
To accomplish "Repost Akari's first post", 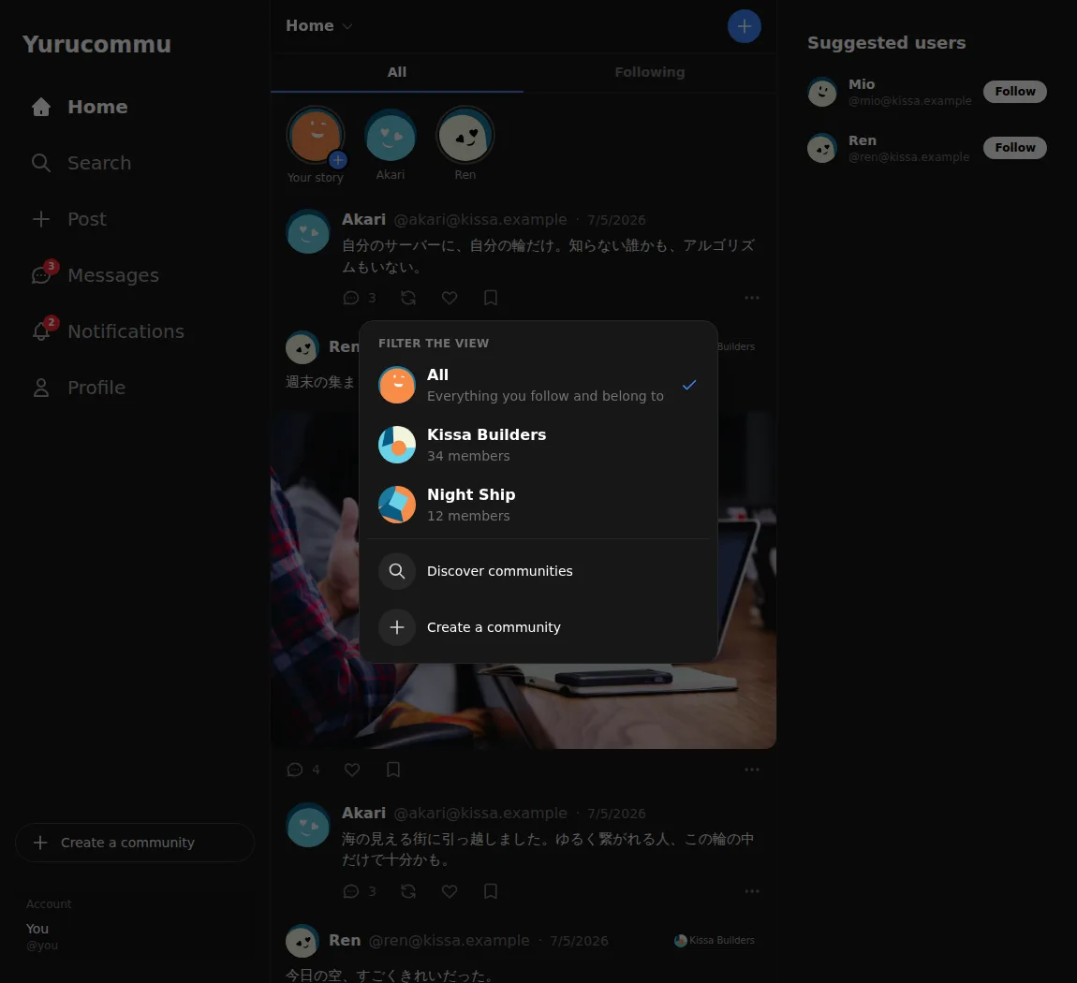I will (x=408, y=298).
